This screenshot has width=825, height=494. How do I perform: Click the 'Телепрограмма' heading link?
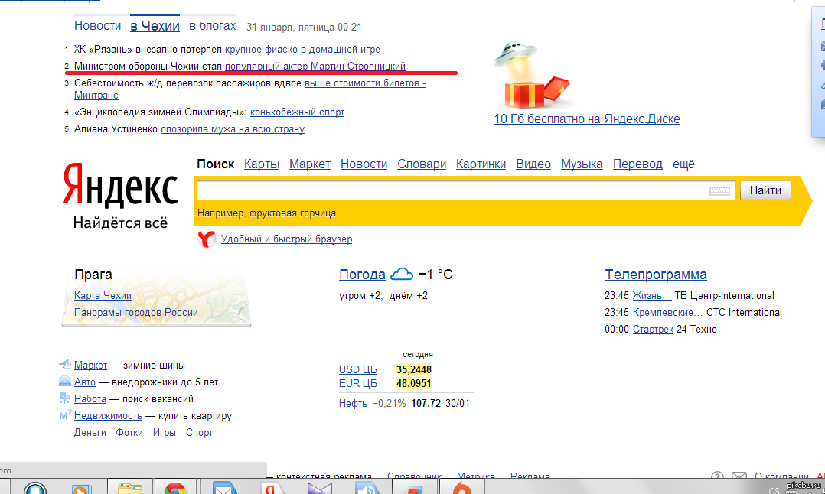point(656,275)
